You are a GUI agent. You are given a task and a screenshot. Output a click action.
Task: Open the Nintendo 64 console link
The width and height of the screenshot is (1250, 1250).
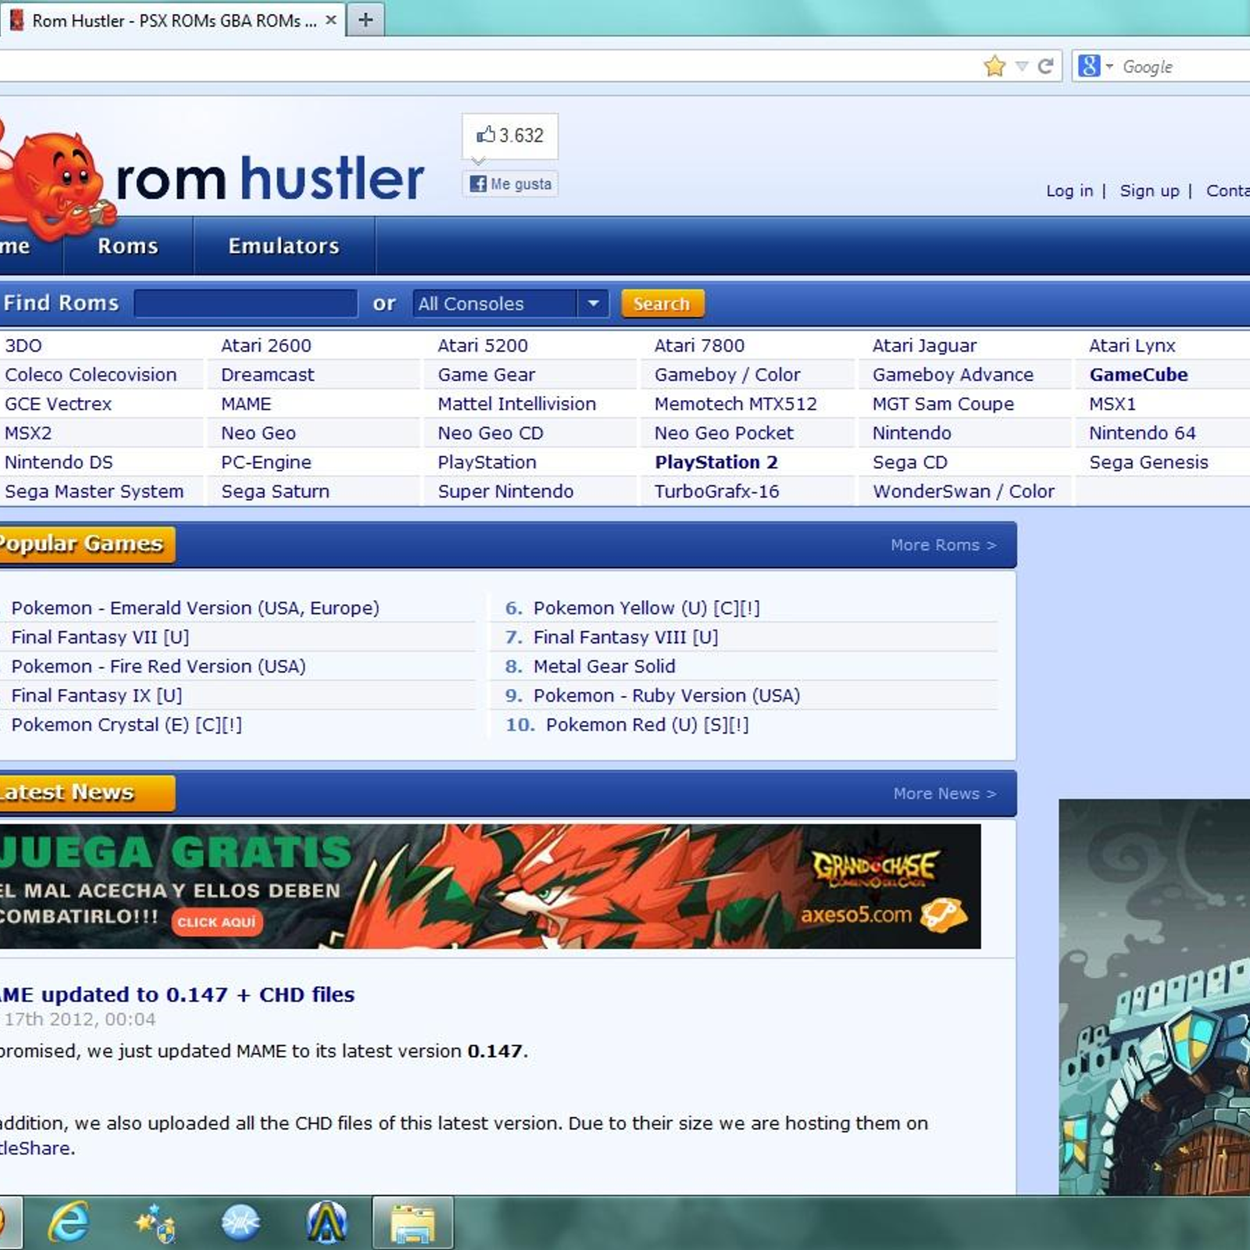coord(1142,433)
